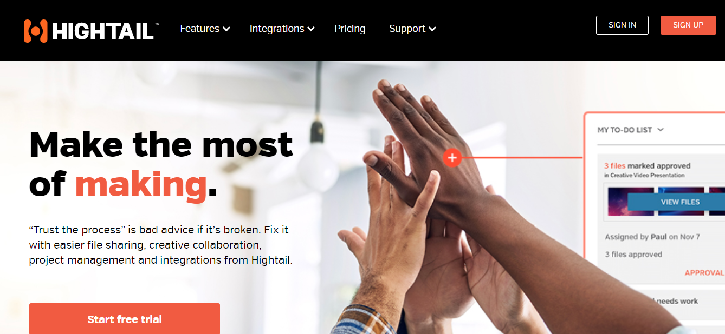
Task: Open the Pricing page
Action: 350,29
